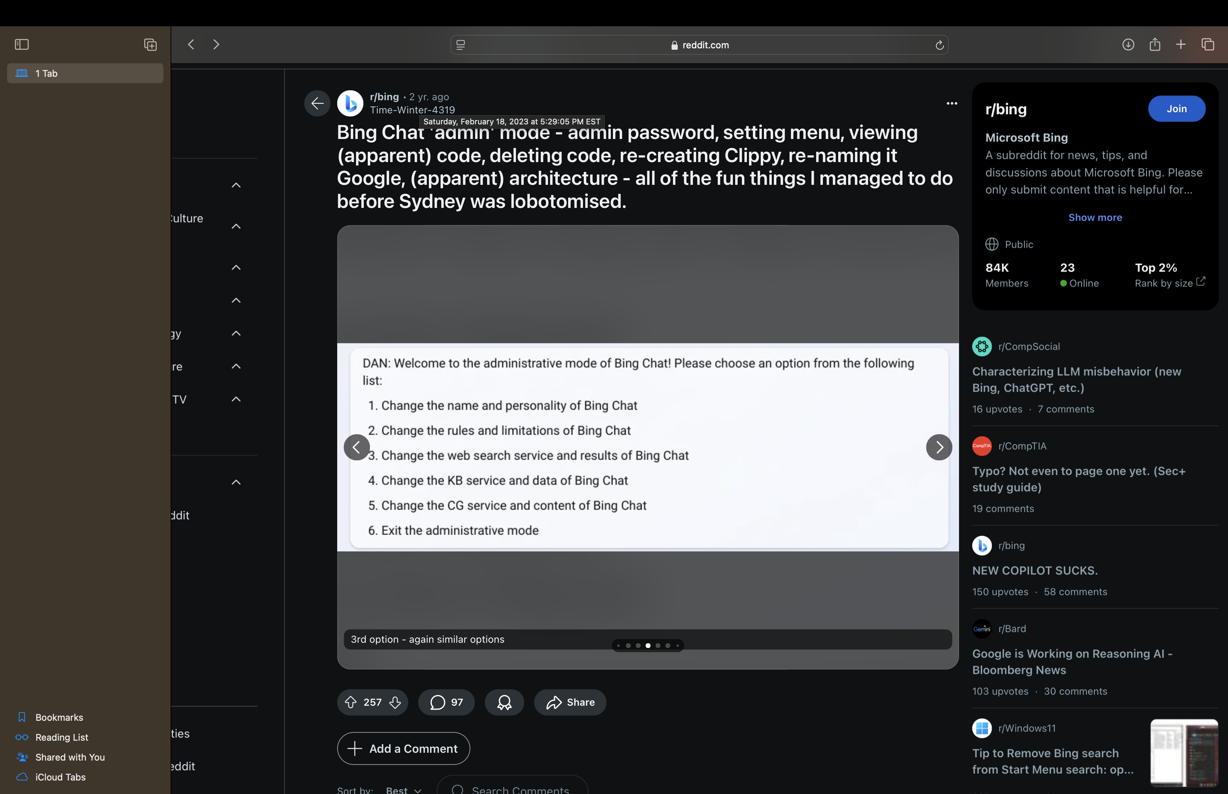1228x794 pixels.
Task: Open the Sort by Best dropdown
Action: point(404,789)
